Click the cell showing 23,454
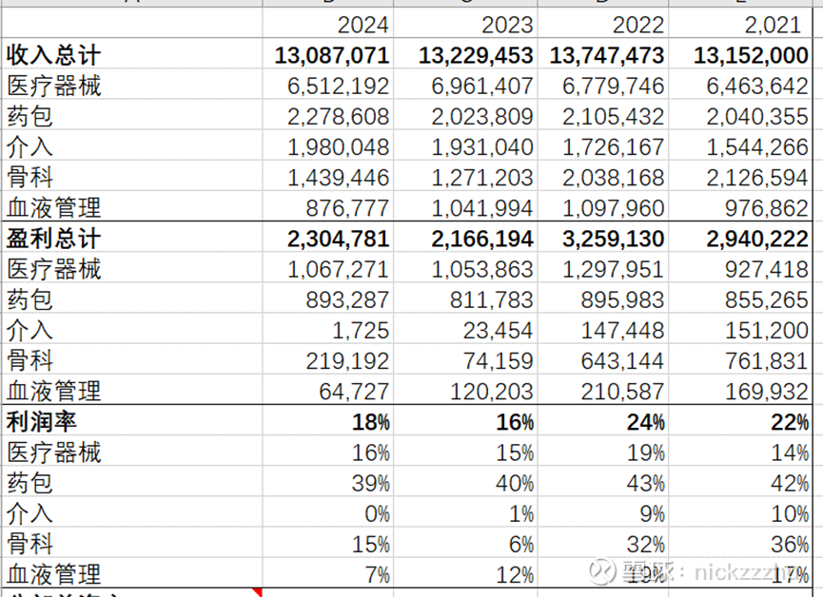The height and width of the screenshot is (597, 823). pos(465,330)
